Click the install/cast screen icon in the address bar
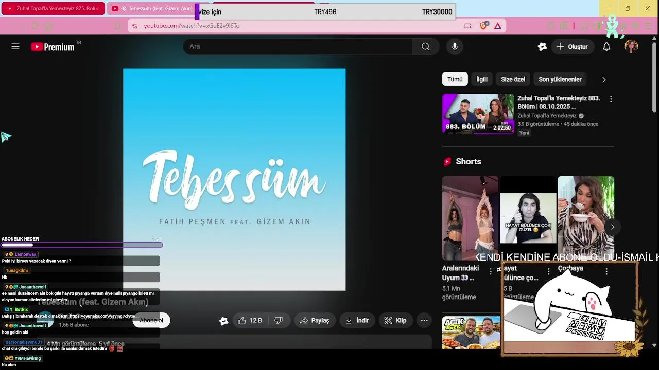 coord(467,25)
